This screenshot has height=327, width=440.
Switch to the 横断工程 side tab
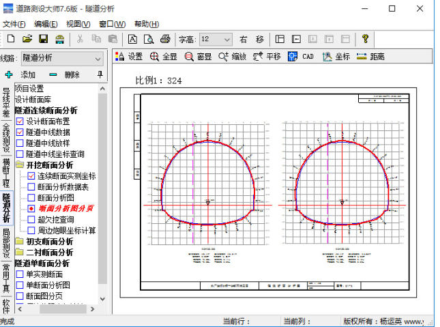(6, 171)
